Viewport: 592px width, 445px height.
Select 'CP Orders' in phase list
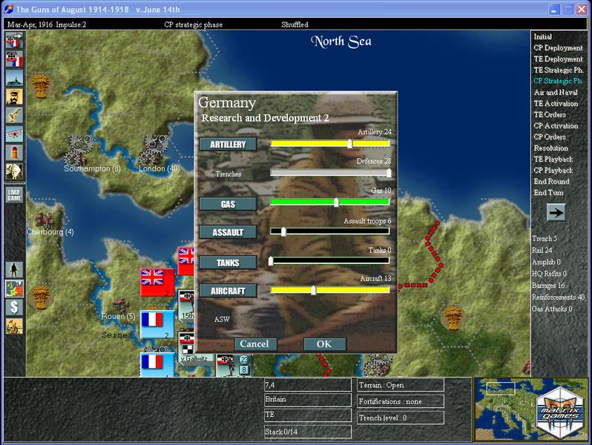pos(550,137)
